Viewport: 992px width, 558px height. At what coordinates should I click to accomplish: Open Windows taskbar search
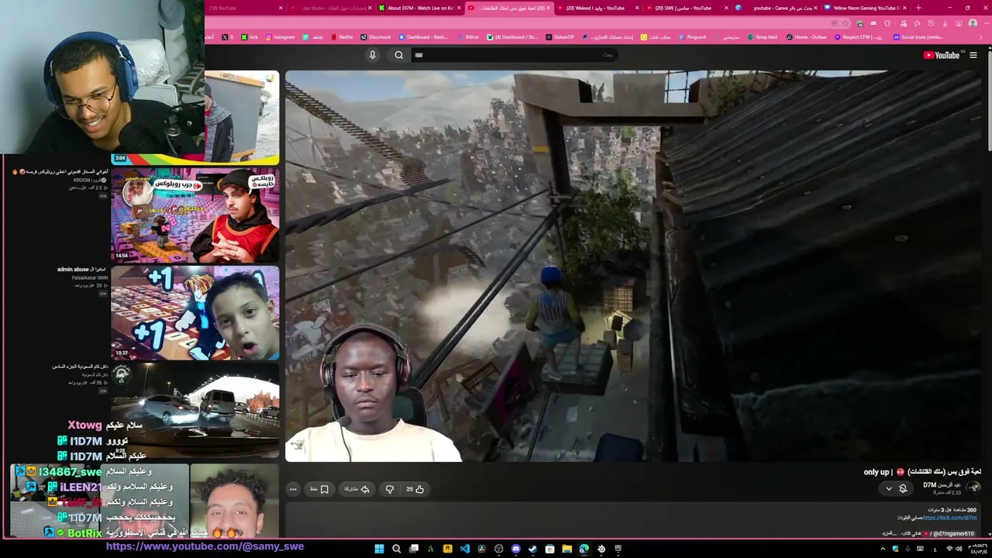396,549
